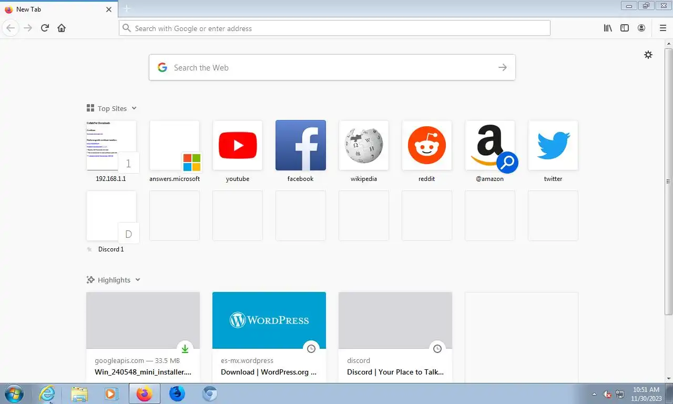This screenshot has height=404, width=673.
Task: Open the Firefox Account icon
Action: (x=641, y=28)
